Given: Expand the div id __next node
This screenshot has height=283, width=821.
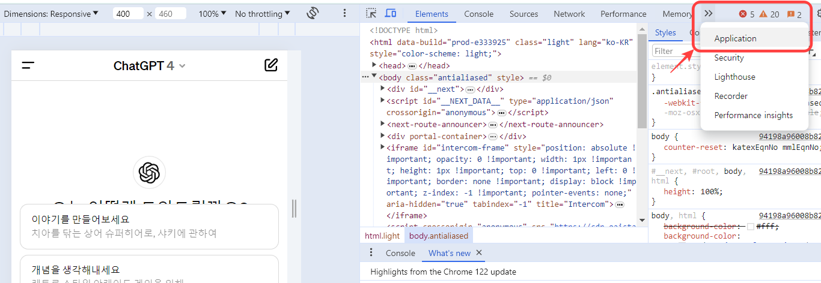Looking at the screenshot, I should pyautogui.click(x=383, y=89).
